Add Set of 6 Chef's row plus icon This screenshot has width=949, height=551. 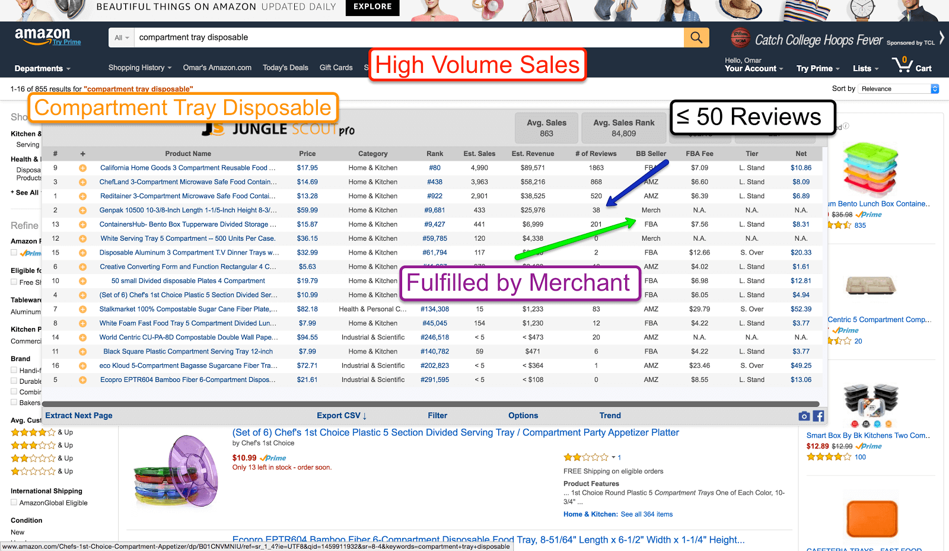(82, 295)
